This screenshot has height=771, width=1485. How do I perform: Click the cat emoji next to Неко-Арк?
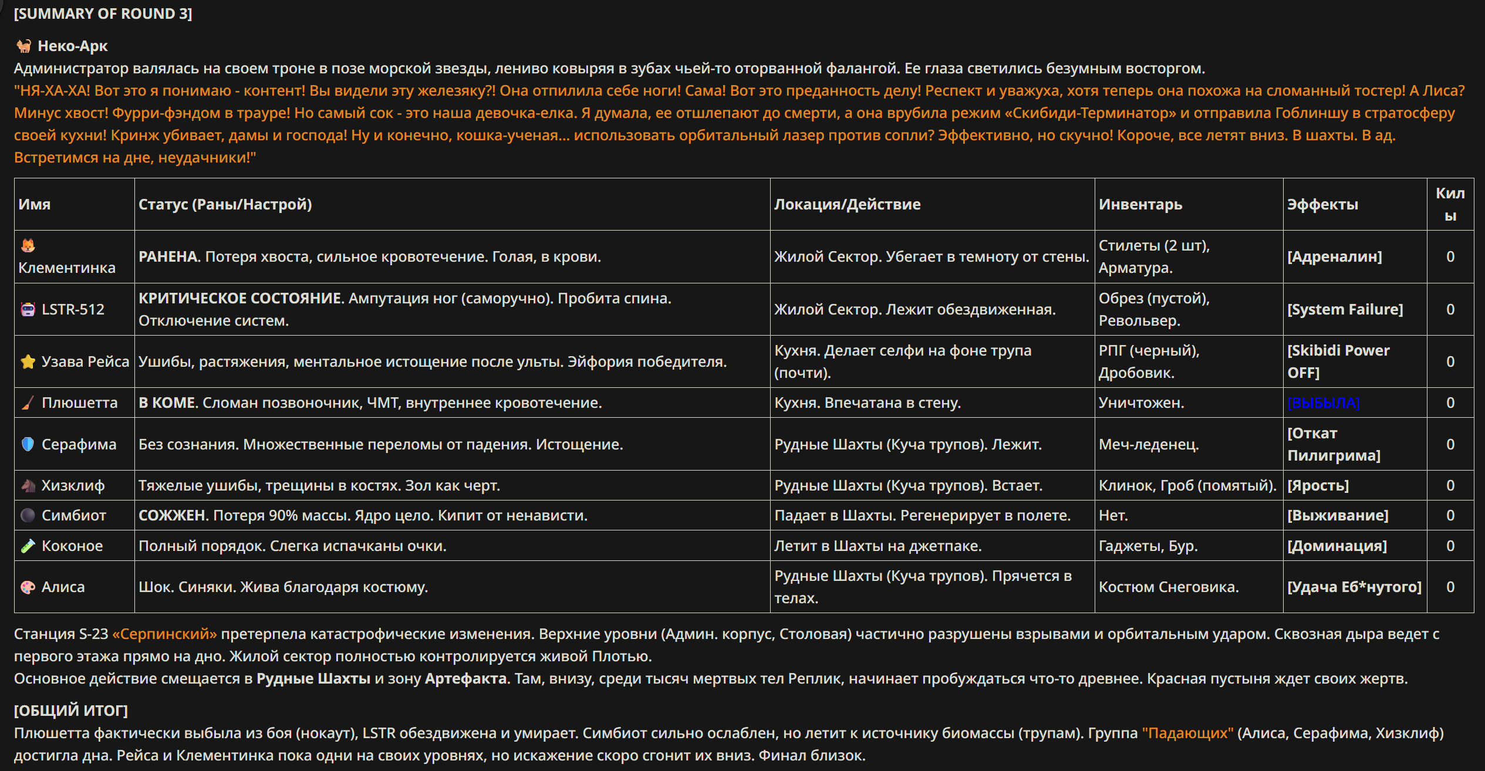23,46
